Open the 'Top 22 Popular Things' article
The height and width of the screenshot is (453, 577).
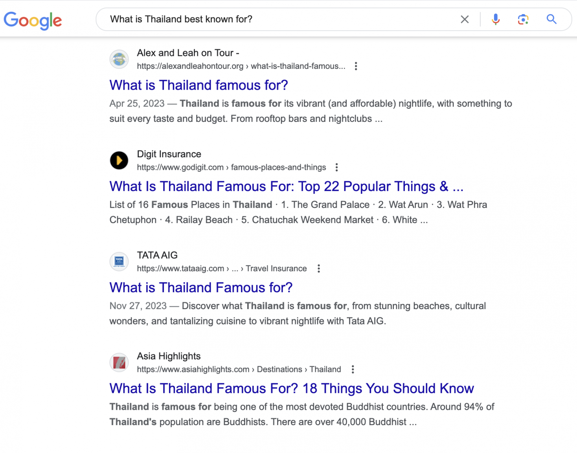click(x=286, y=186)
